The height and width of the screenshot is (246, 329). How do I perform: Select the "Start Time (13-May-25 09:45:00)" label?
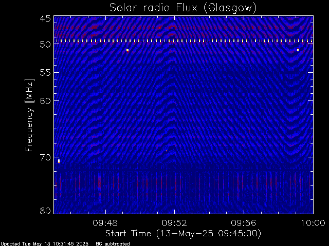coord(184,234)
